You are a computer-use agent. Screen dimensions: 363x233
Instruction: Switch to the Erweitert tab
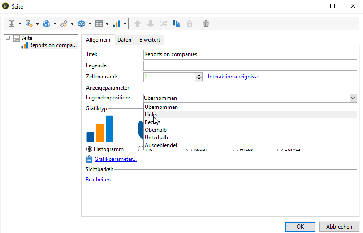pyautogui.click(x=150, y=40)
